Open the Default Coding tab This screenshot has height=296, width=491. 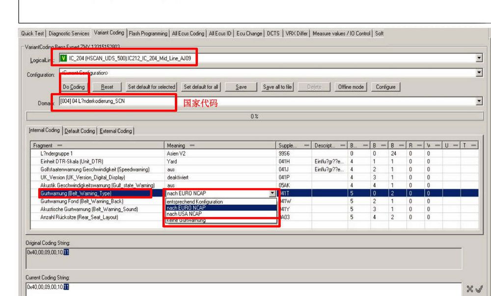pyautogui.click(x=80, y=131)
